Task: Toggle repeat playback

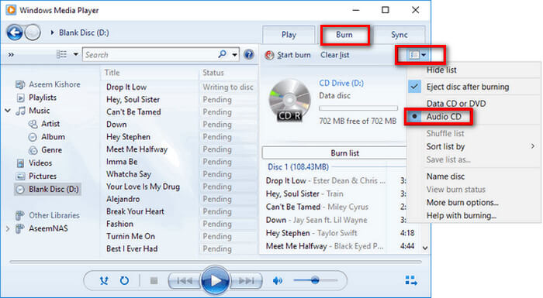Action: 124,280
